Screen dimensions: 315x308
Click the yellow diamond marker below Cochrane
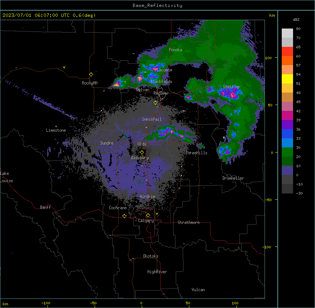tap(124, 216)
